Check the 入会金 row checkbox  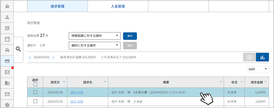click(x=35, y=101)
